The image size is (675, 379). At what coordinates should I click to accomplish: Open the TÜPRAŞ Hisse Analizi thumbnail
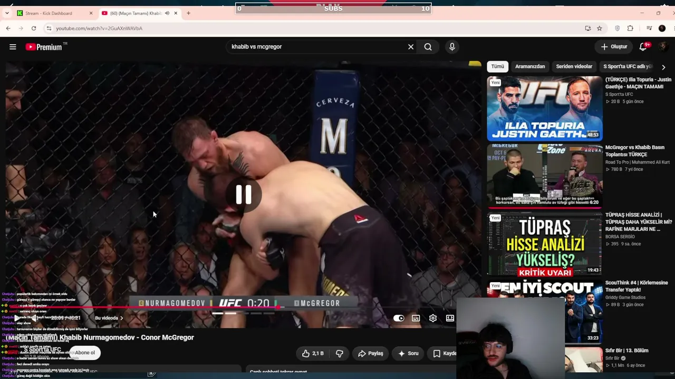(x=545, y=244)
